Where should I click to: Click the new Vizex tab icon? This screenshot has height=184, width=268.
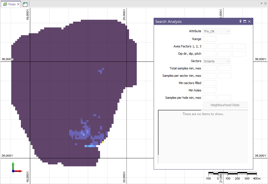pyautogui.click(x=25, y=4)
